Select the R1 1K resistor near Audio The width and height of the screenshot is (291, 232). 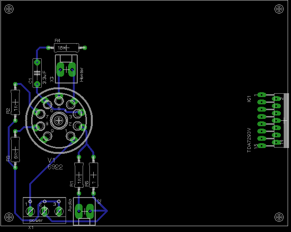point(79,175)
